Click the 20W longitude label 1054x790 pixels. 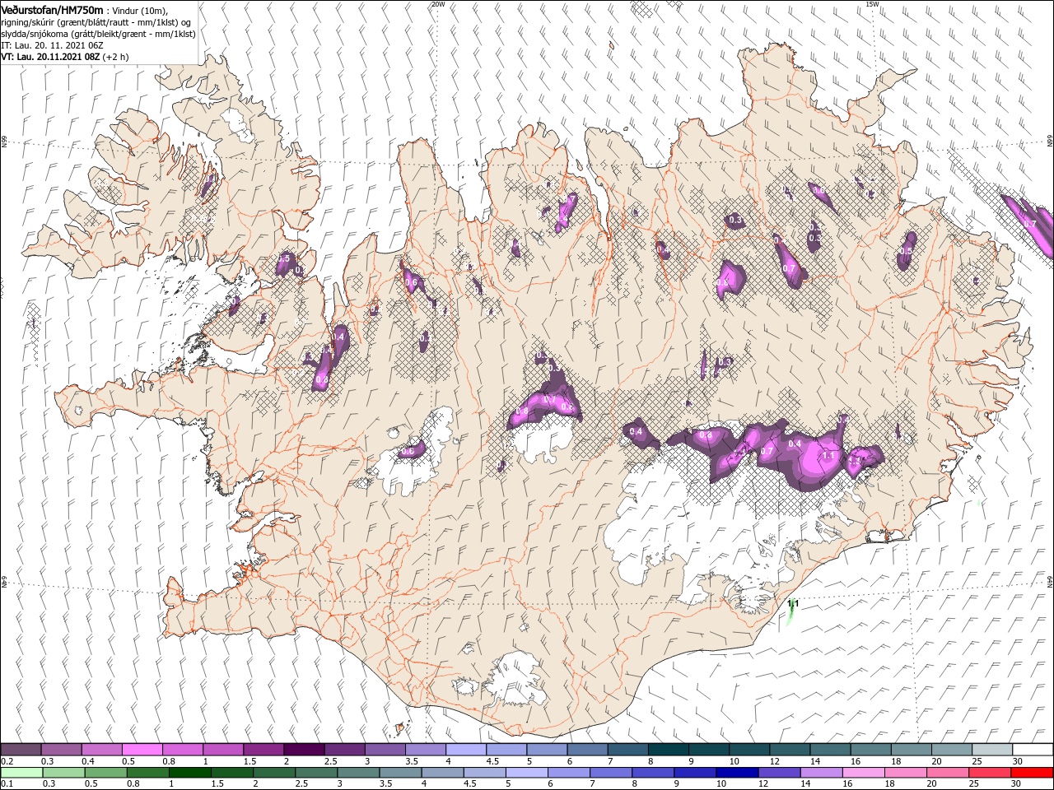point(437,4)
